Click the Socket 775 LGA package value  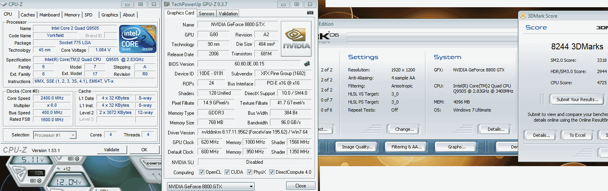[74, 43]
